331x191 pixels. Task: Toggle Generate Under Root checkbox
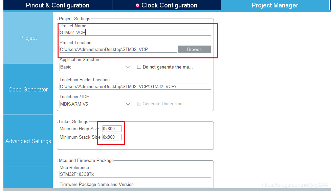point(139,104)
